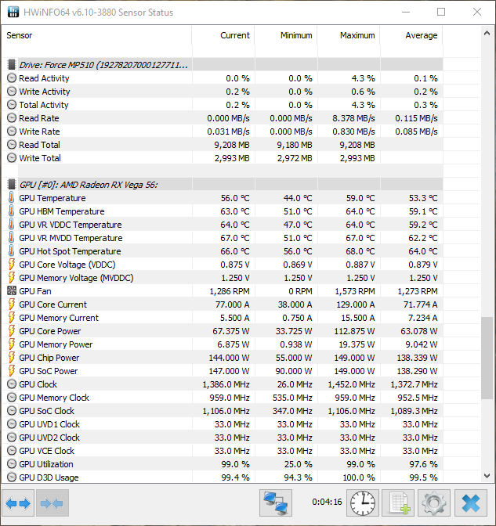496x526 pixels.
Task: Click the gauge icon for Write Rate
Action: [12, 131]
